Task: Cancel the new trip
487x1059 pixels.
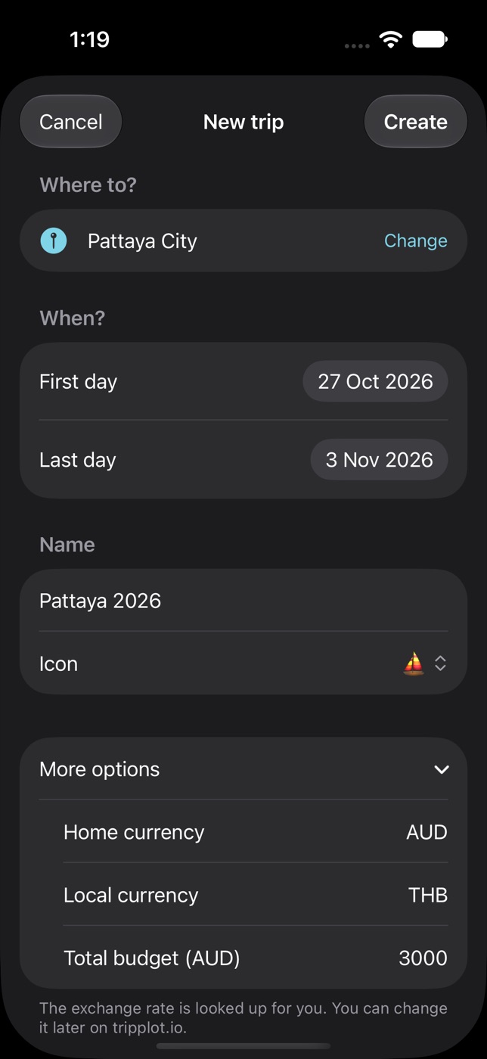Action: click(x=71, y=122)
